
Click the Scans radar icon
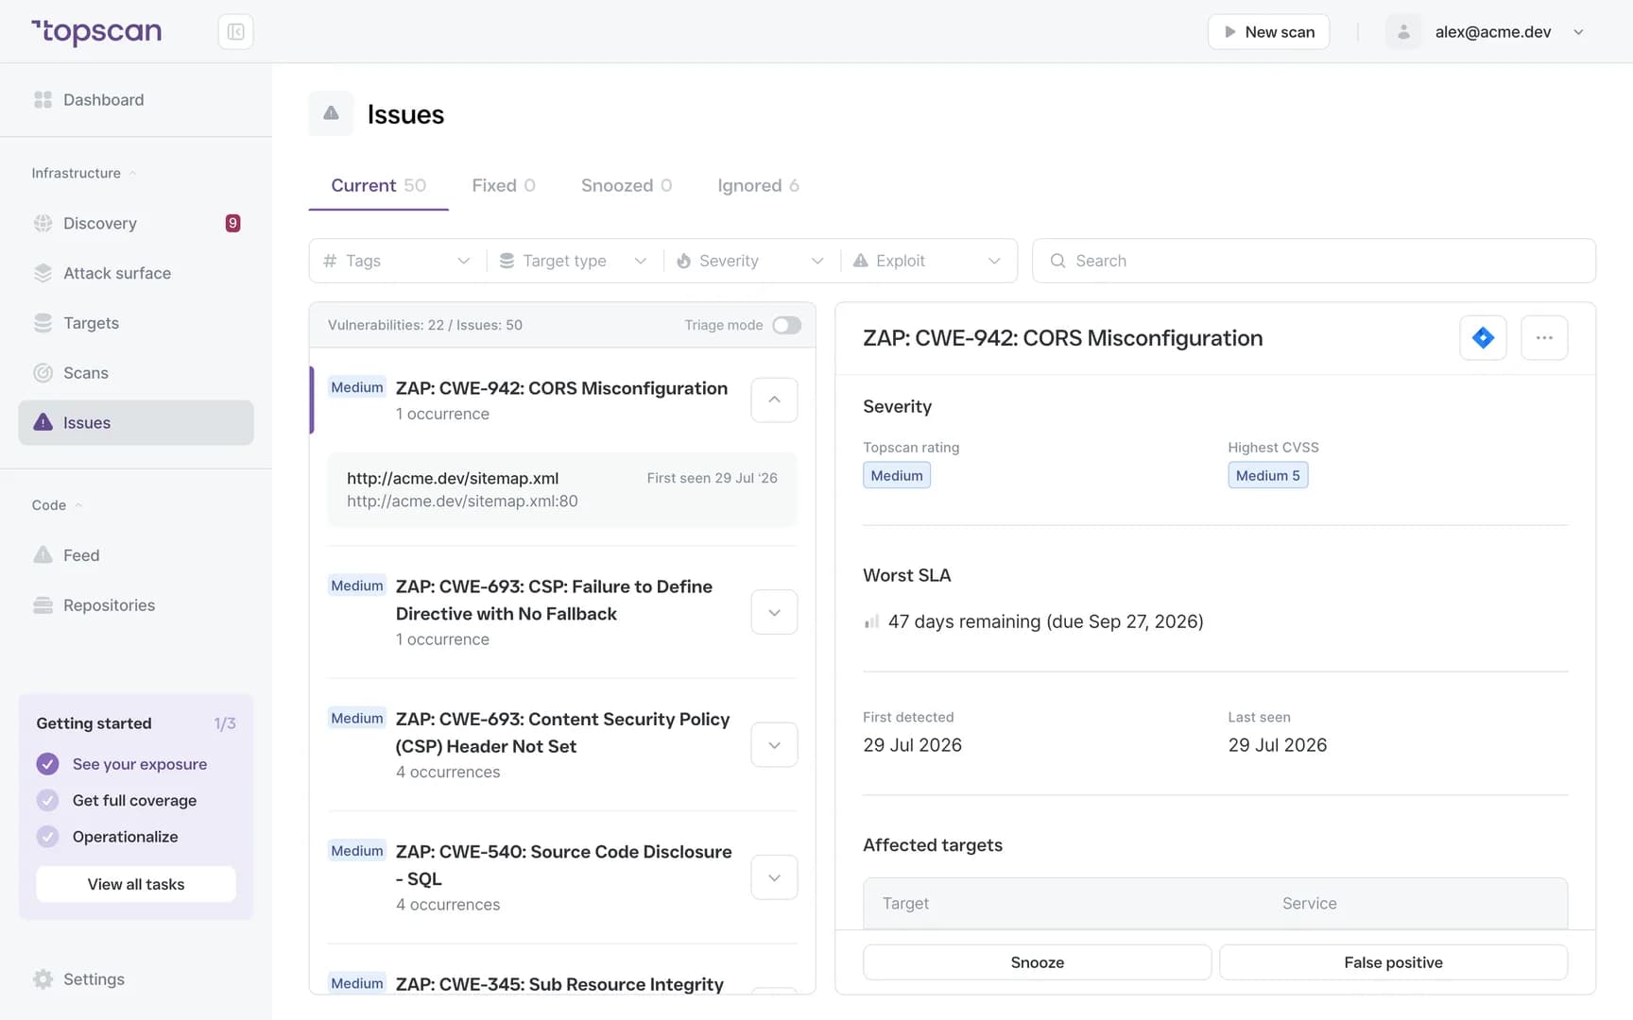[43, 373]
